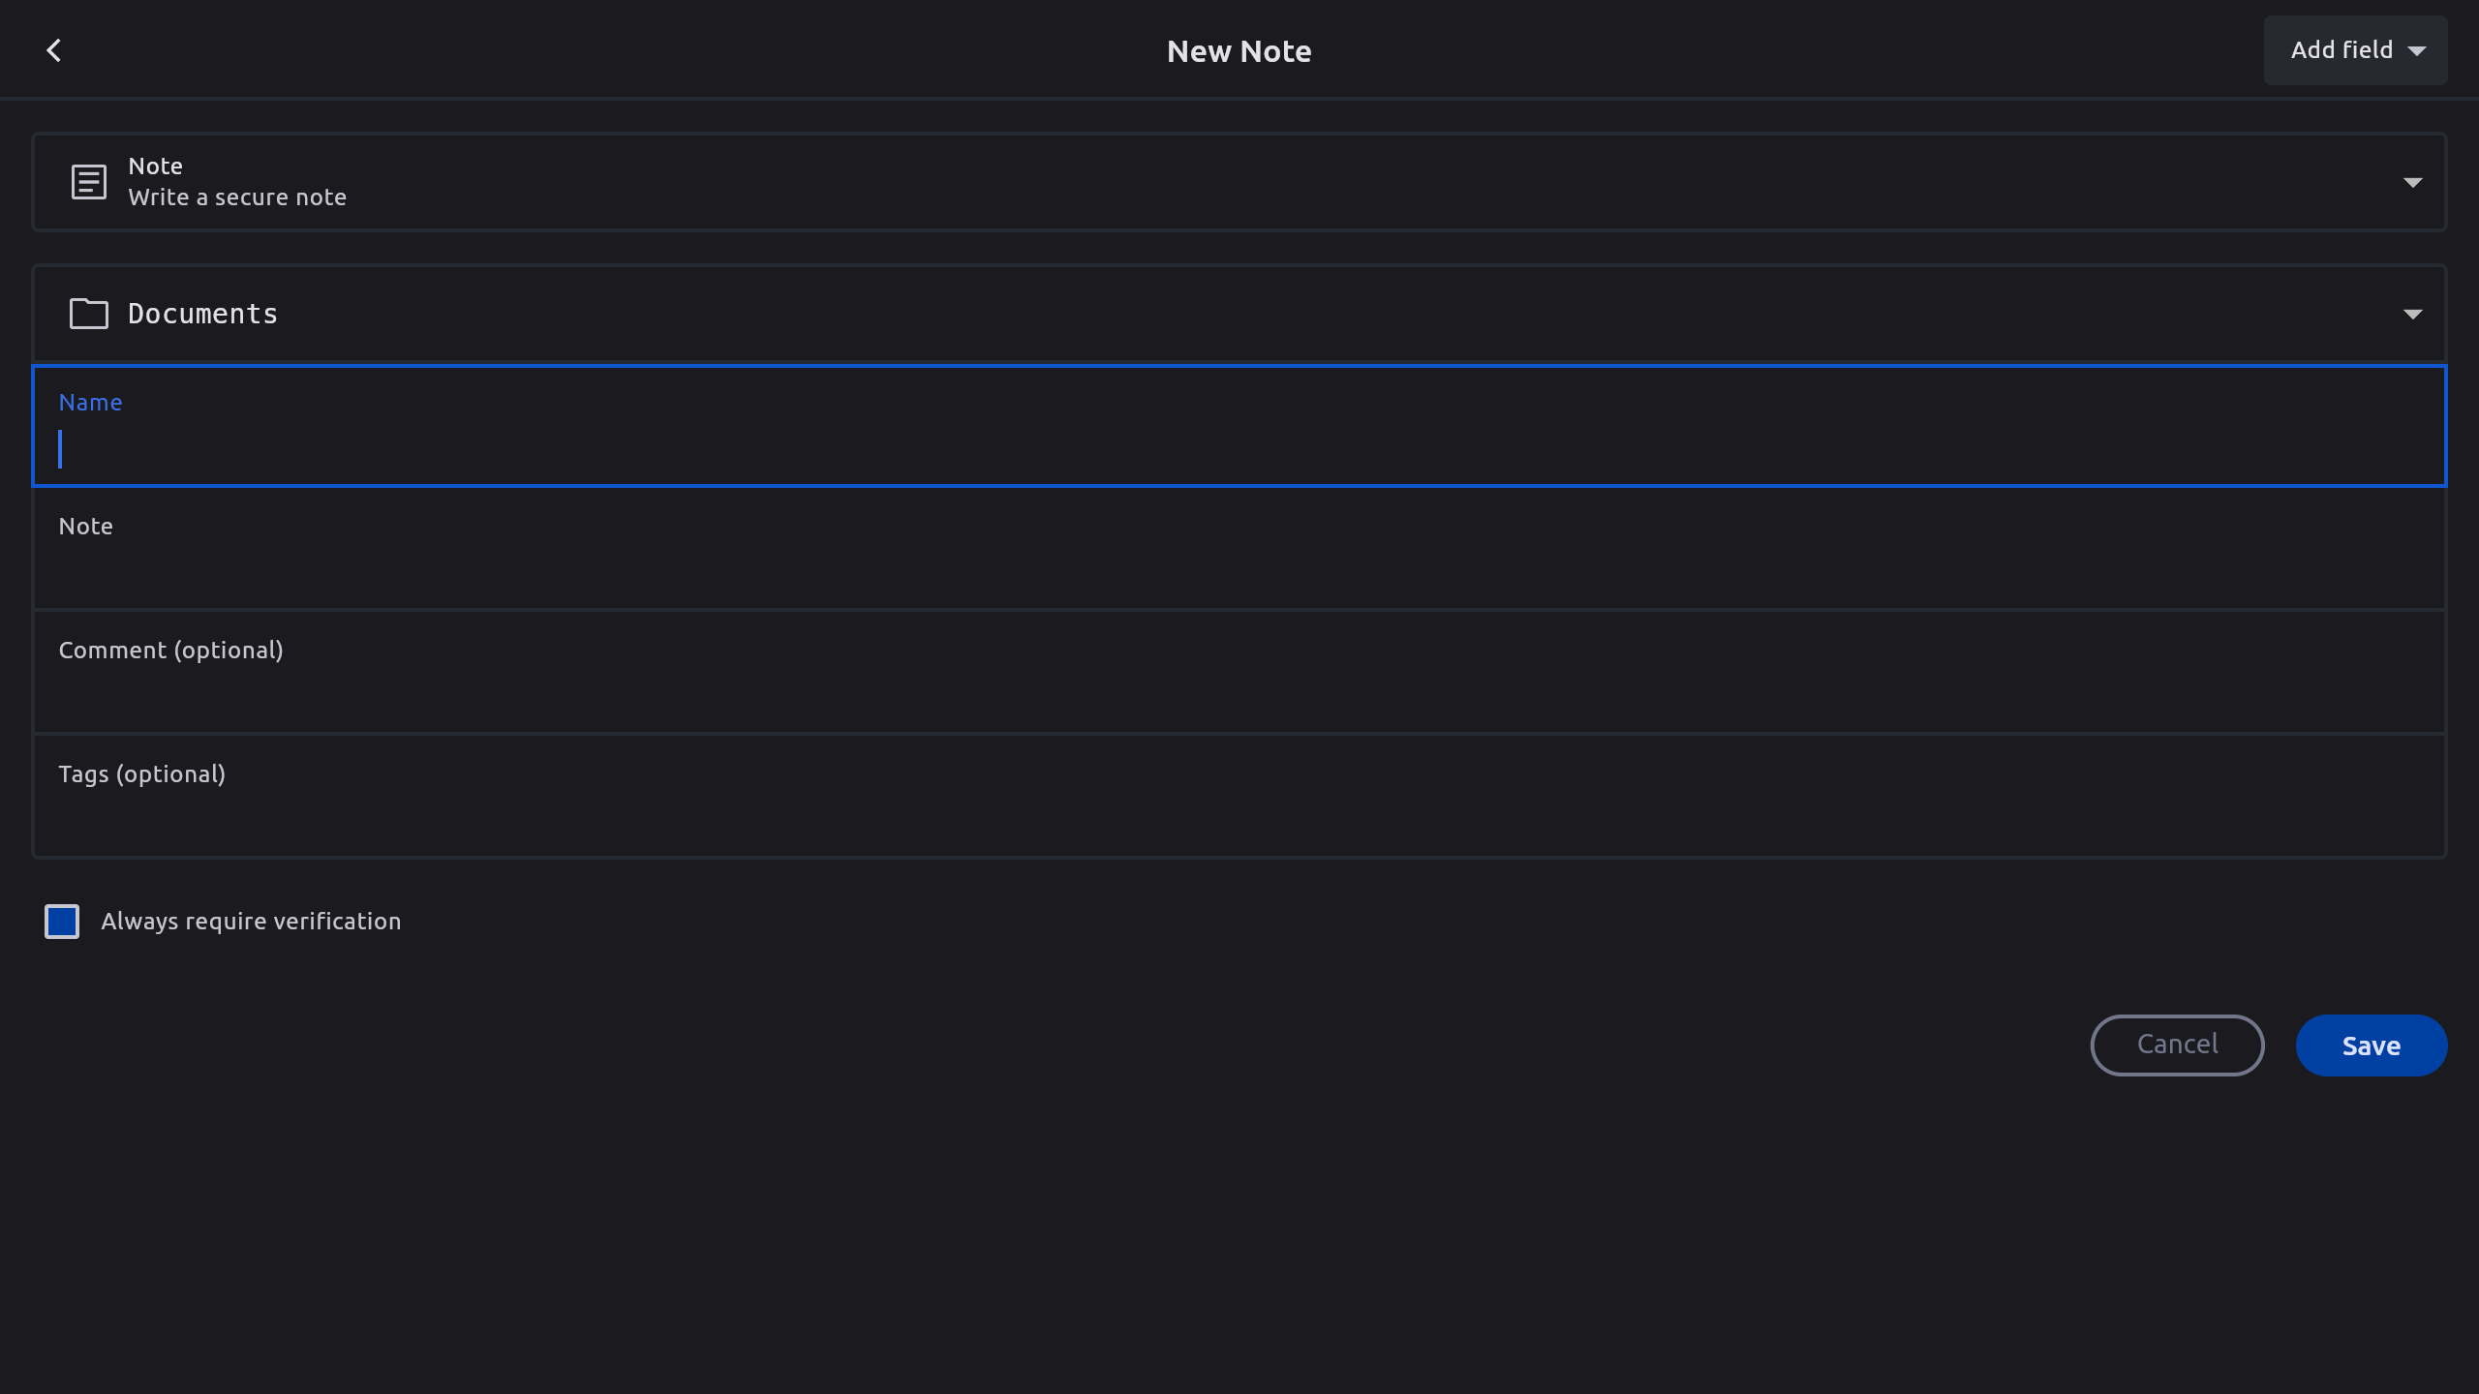The height and width of the screenshot is (1394, 2479).
Task: Expand the Note type dropdown arrow
Action: 2412,182
